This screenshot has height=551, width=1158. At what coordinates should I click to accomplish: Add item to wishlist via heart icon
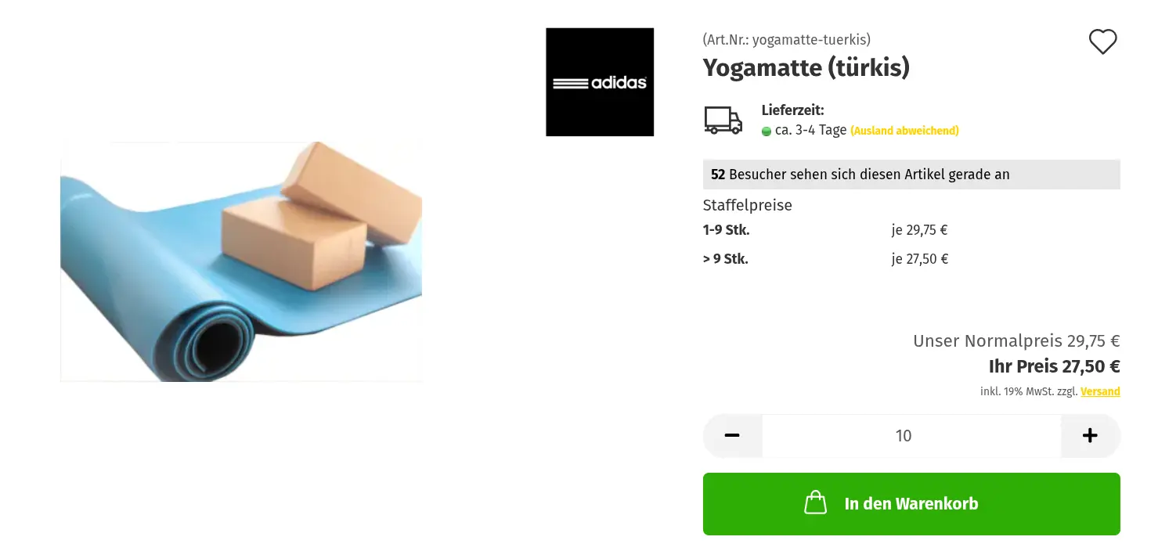1102,41
